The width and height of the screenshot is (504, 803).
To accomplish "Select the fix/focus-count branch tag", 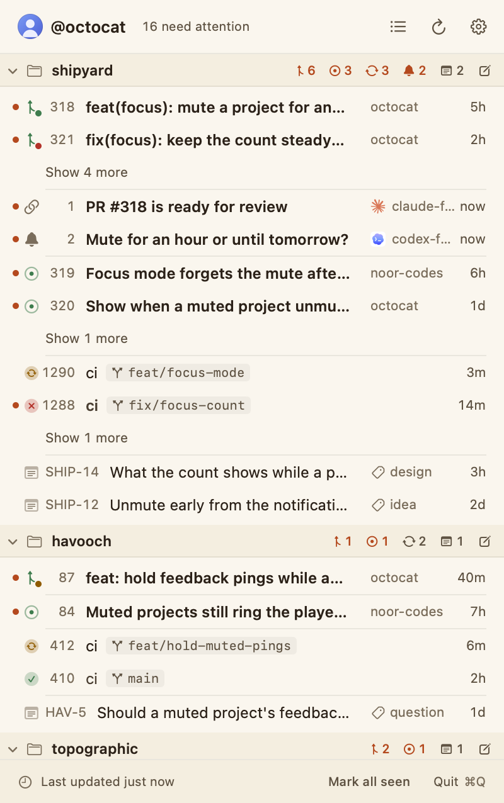I will pyautogui.click(x=178, y=405).
